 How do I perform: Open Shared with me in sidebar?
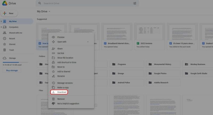click(15, 33)
